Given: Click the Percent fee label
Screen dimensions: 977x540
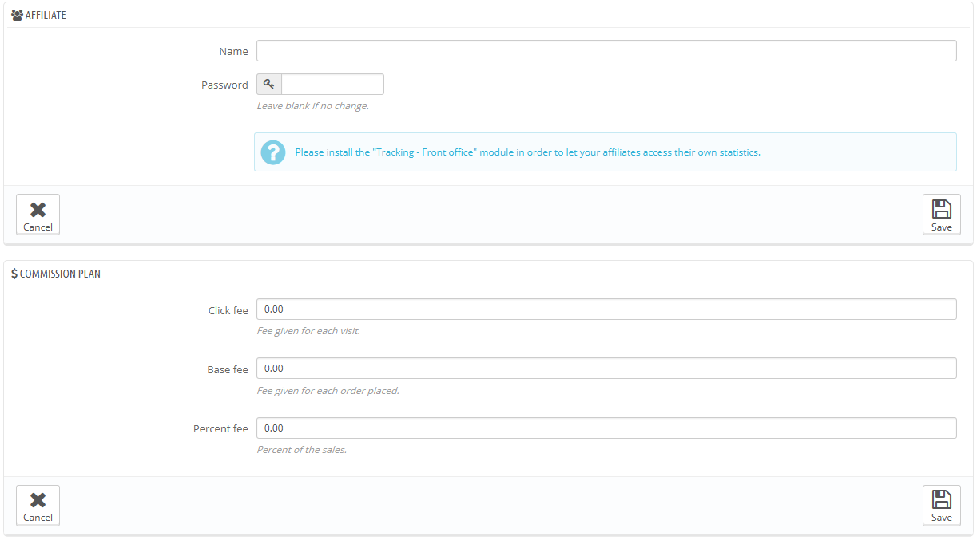Looking at the screenshot, I should [220, 429].
